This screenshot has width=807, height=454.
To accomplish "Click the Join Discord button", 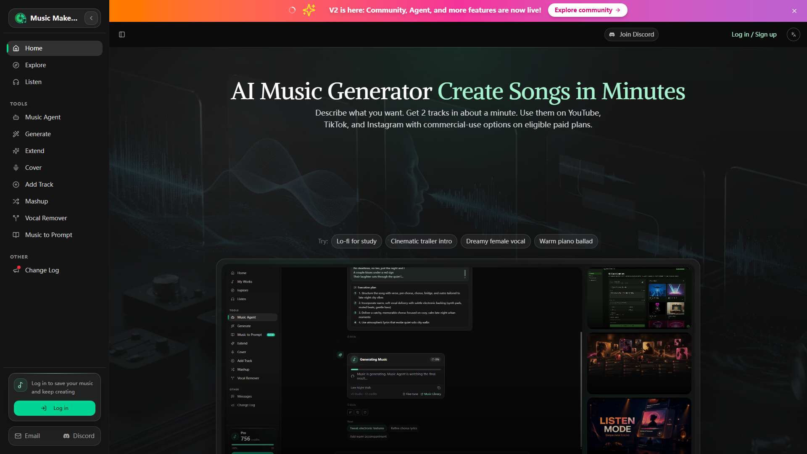I will tap(631, 34).
